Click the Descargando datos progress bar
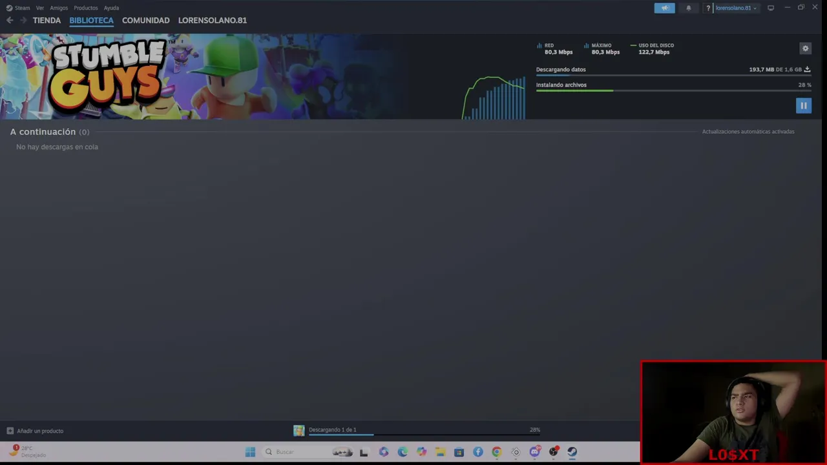Viewport: 827px width, 465px height. coord(673,76)
